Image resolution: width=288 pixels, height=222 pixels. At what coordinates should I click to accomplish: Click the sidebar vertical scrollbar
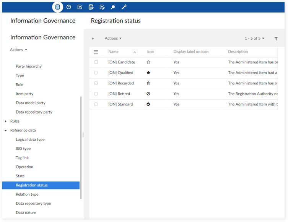tap(81, 147)
